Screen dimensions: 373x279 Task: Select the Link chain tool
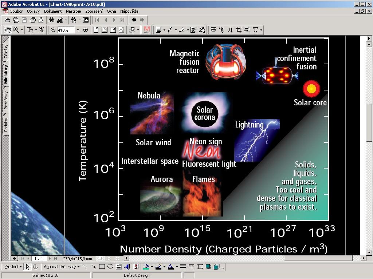pyautogui.click(x=221, y=30)
